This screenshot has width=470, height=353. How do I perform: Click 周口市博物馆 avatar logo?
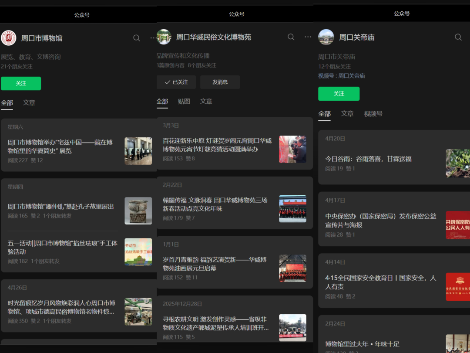pyautogui.click(x=8, y=38)
